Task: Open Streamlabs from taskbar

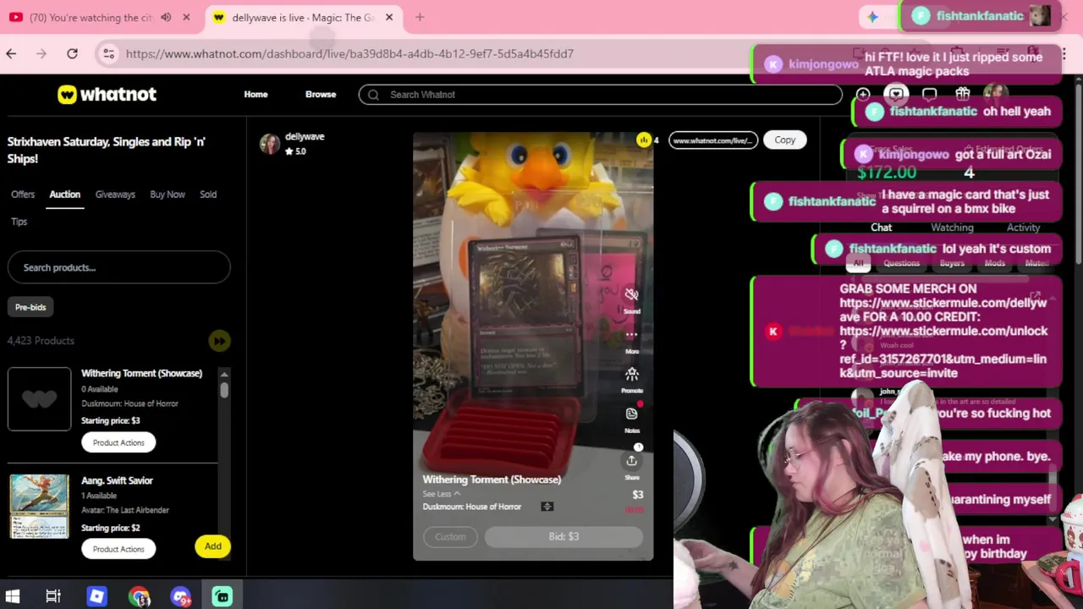Action: 223,596
